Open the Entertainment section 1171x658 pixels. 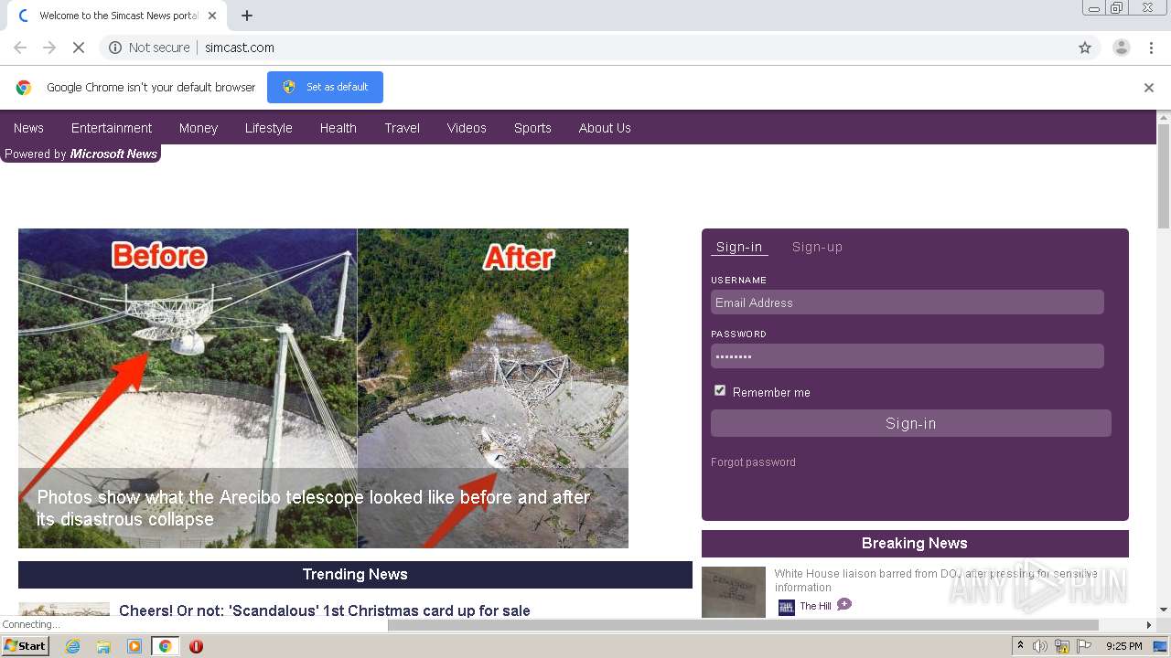pos(112,128)
